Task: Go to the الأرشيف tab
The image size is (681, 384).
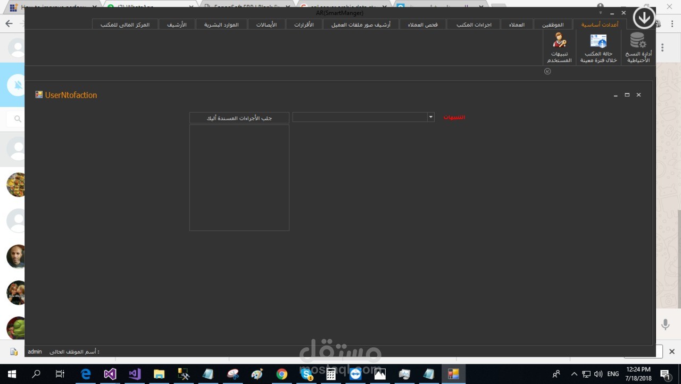Action: (177, 24)
